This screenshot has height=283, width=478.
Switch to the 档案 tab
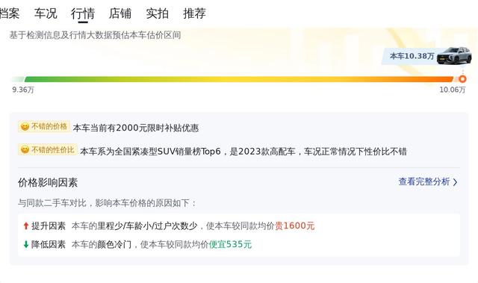[x=9, y=13]
